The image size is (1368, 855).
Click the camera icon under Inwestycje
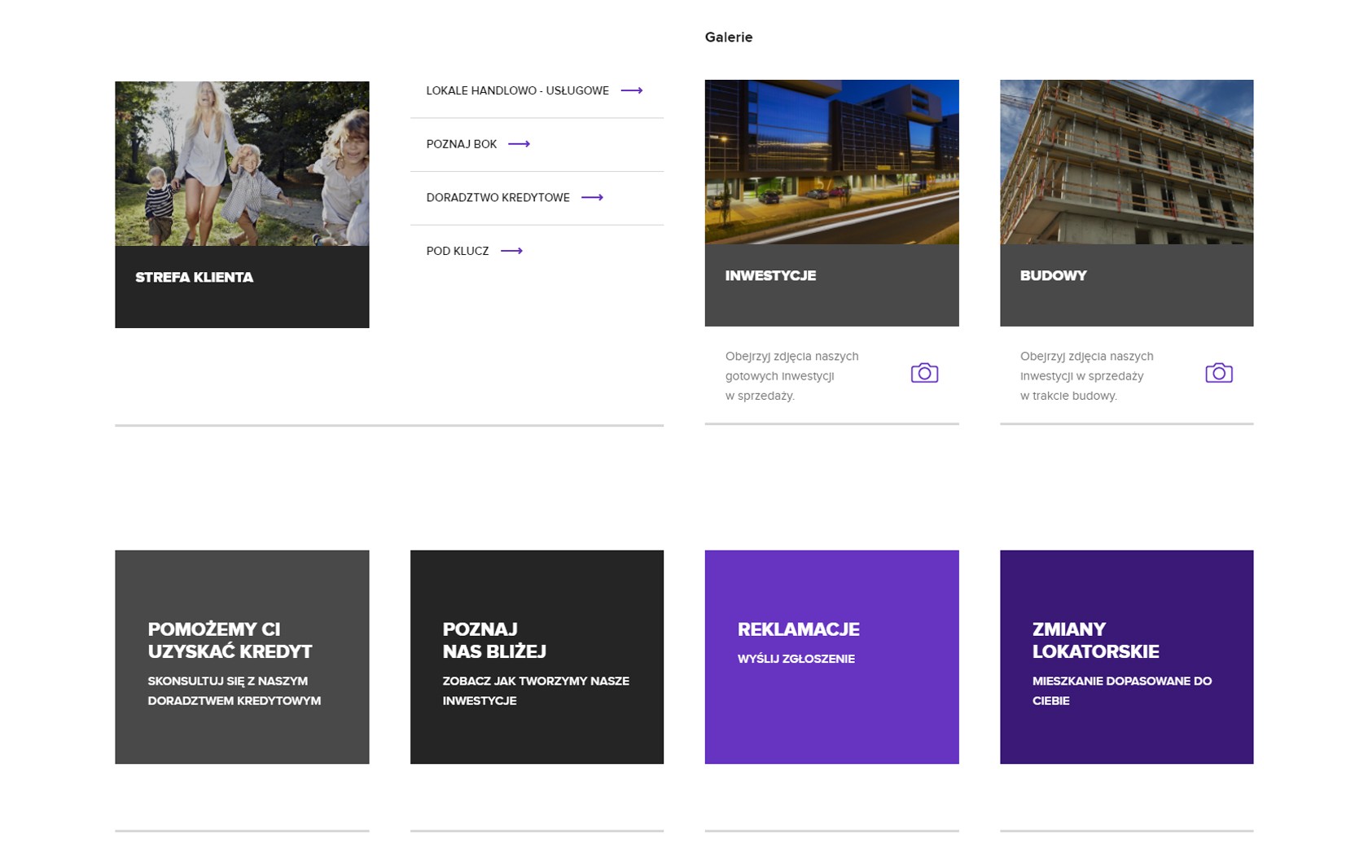(x=924, y=373)
